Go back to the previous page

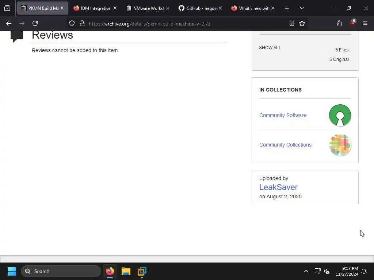(9, 23)
